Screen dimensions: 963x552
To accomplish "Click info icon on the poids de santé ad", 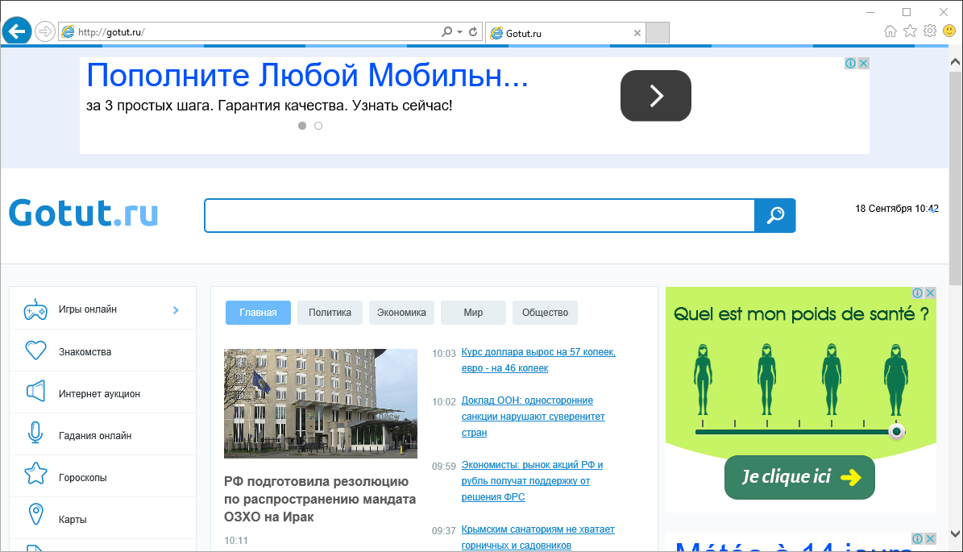I will [918, 293].
